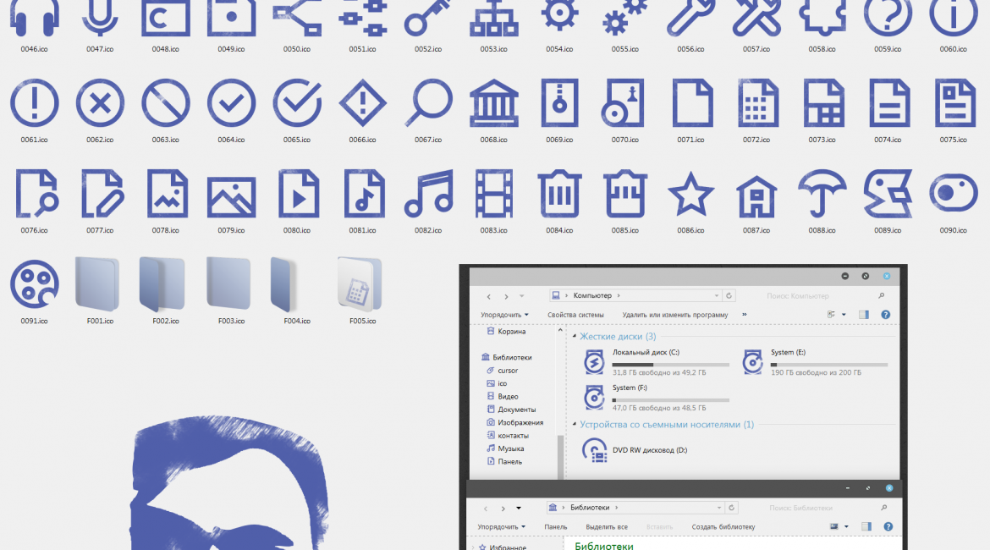Select the key icon 0052.ico
Viewport: 990px width, 550px height.
point(428,18)
